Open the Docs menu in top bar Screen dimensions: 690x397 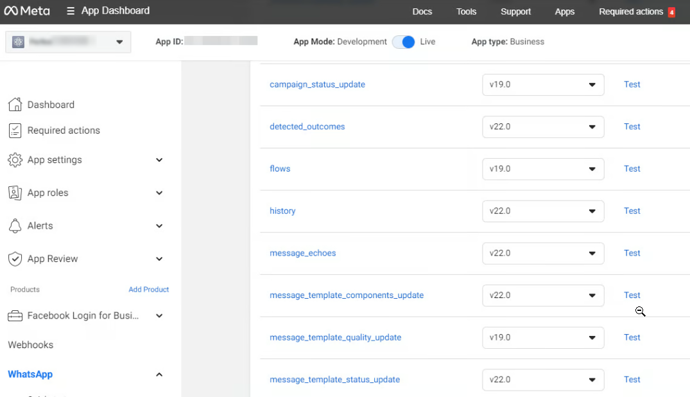click(422, 12)
